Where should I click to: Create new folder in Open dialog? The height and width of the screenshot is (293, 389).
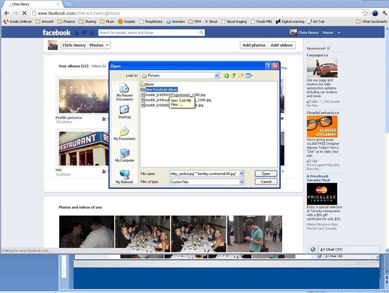coord(241,76)
